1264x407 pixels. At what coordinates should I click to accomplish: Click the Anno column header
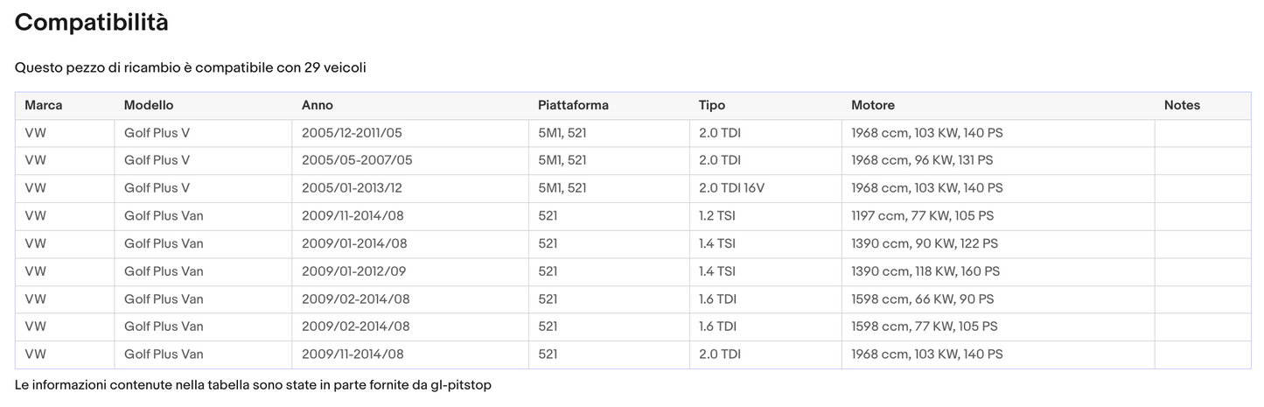[318, 105]
